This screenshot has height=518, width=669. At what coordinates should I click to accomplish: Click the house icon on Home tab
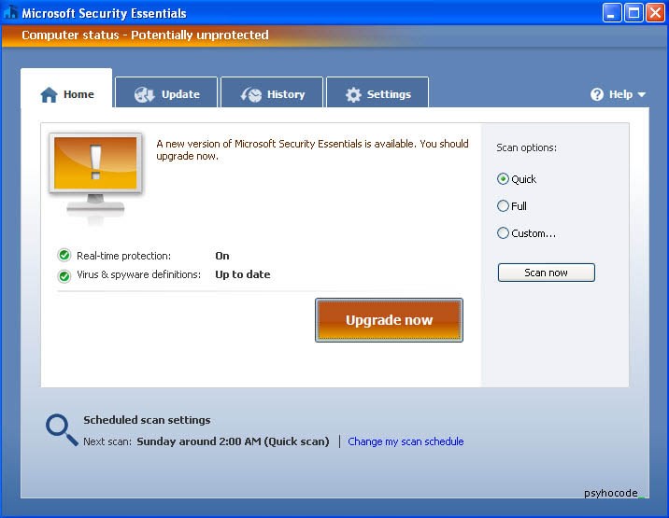[49, 94]
